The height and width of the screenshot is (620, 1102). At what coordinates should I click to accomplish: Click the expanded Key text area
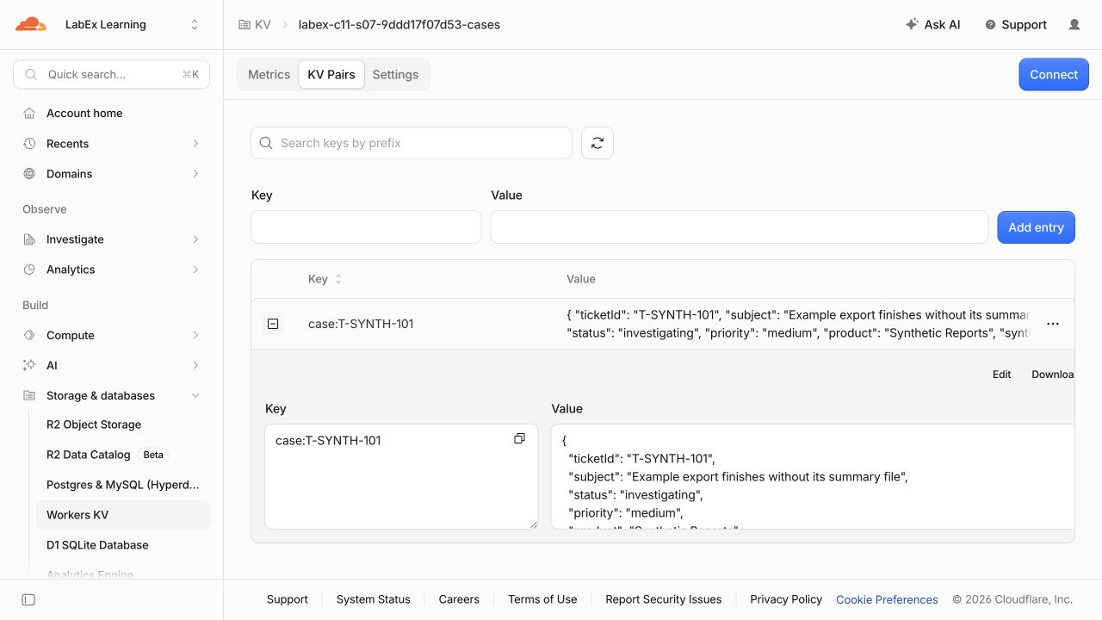point(401,476)
